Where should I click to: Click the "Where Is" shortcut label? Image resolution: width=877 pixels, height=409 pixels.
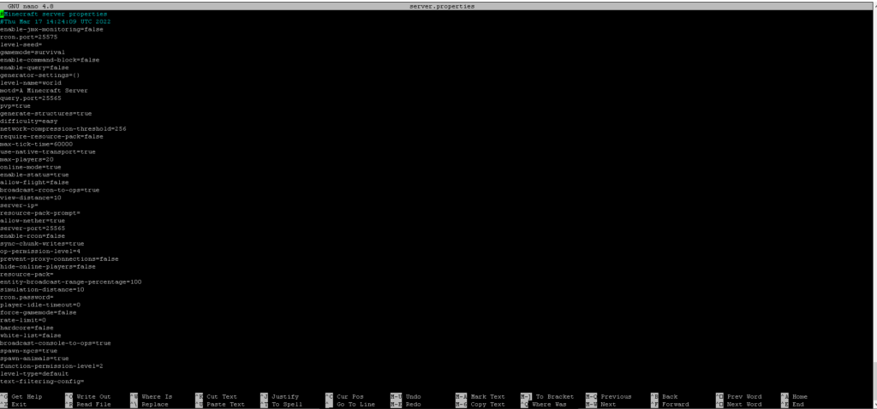(x=158, y=397)
